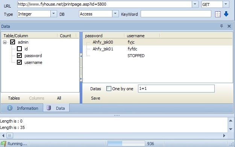Viewport: 235px width, 147px height.
Task: Open the Type Integer dropdown
Action: [x=53, y=14]
